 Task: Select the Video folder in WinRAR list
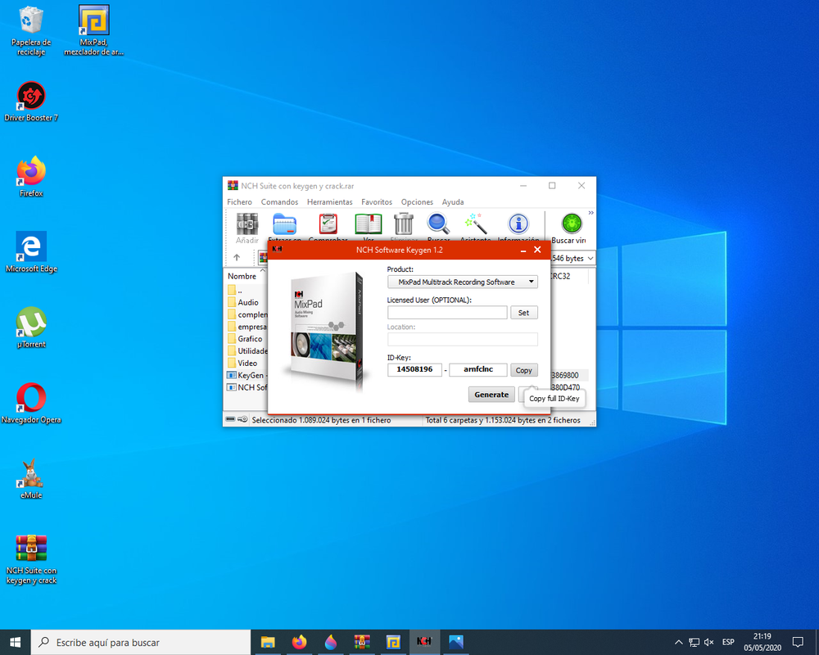pyautogui.click(x=247, y=363)
